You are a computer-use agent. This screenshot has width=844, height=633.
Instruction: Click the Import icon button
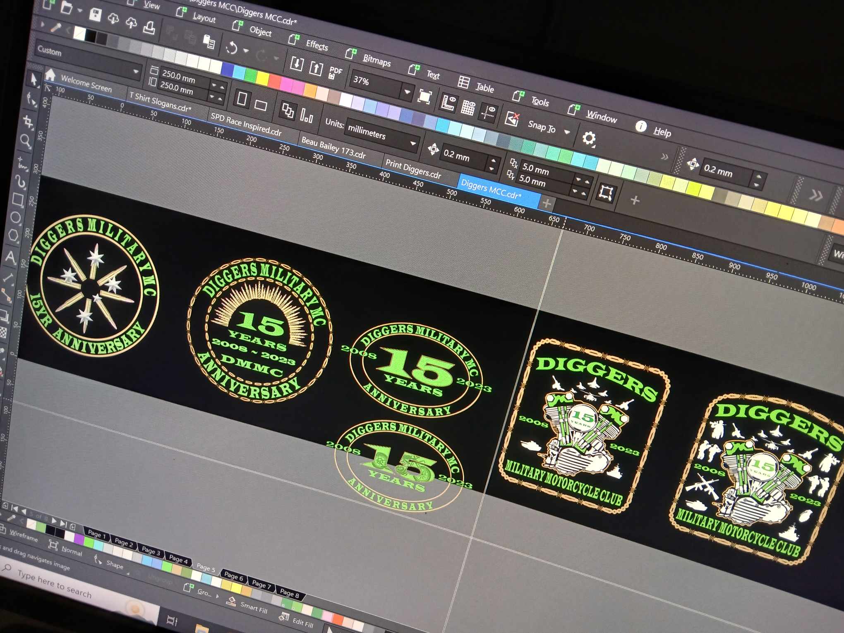pyautogui.click(x=296, y=64)
